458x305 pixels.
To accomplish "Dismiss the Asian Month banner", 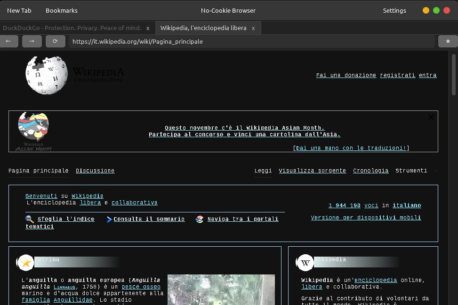I will 431,117.
